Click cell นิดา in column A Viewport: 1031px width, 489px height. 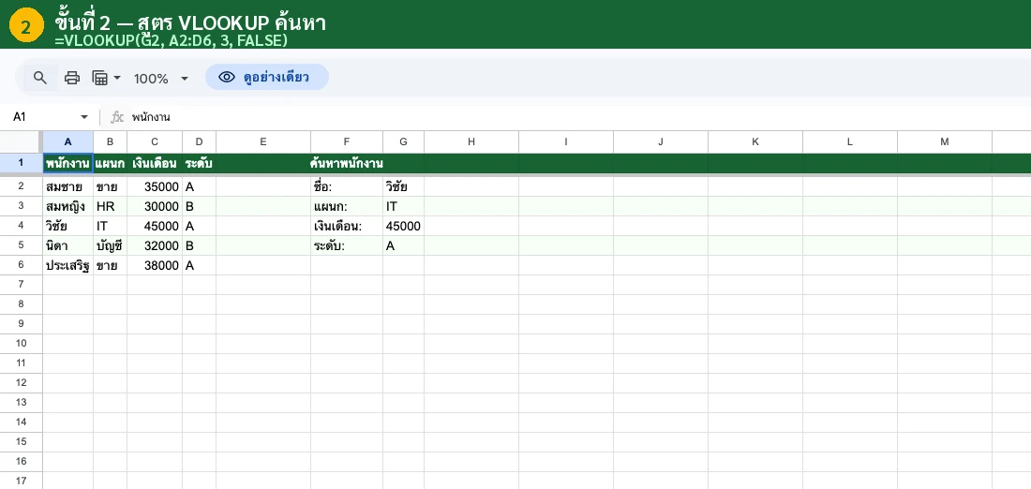[x=67, y=245]
